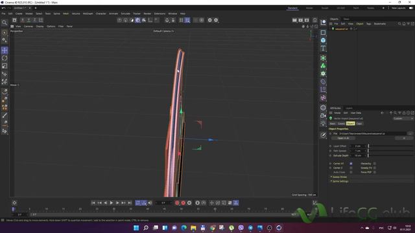Open Windows Start button on taskbar
415x233 pixels.
pos(136,228)
